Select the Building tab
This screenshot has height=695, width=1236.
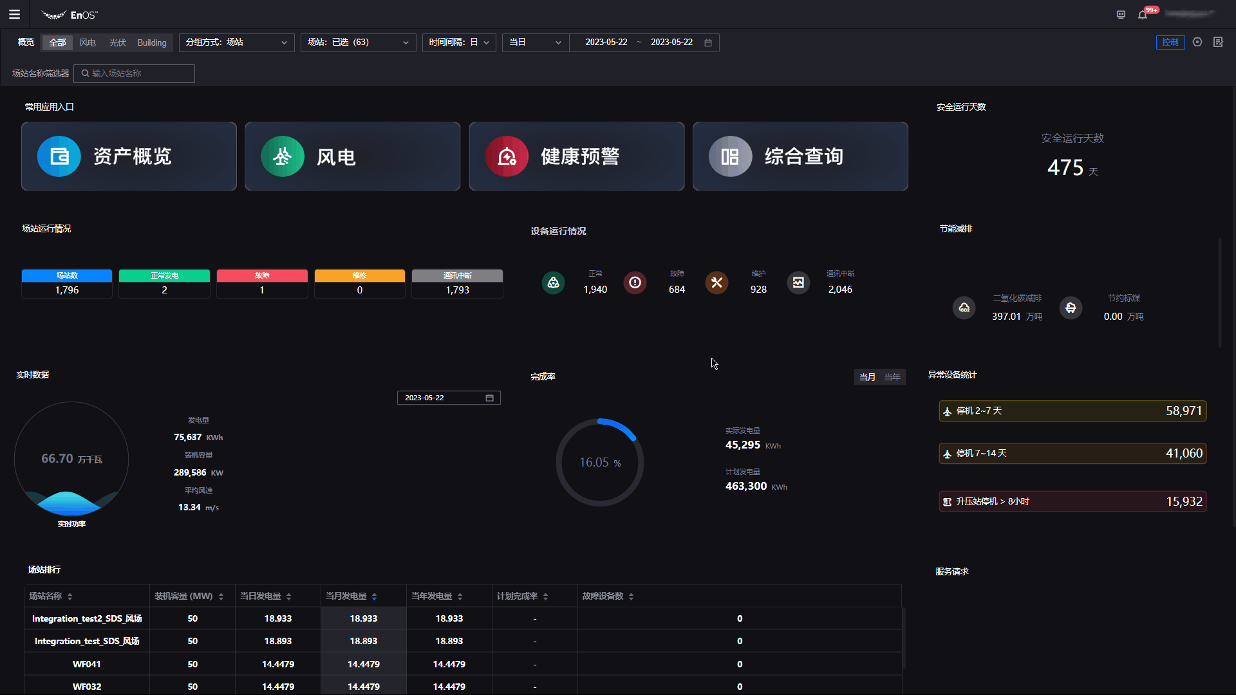(x=151, y=42)
